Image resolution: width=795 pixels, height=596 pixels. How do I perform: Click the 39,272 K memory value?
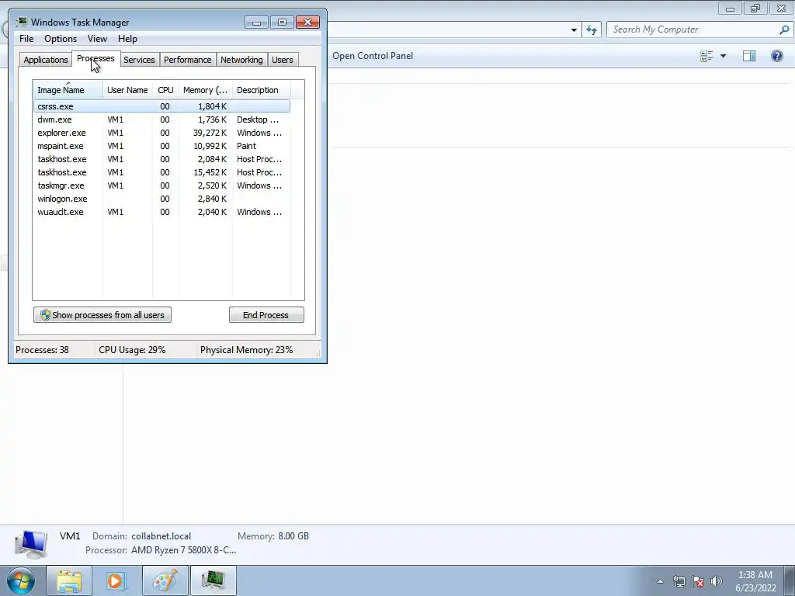tap(210, 133)
